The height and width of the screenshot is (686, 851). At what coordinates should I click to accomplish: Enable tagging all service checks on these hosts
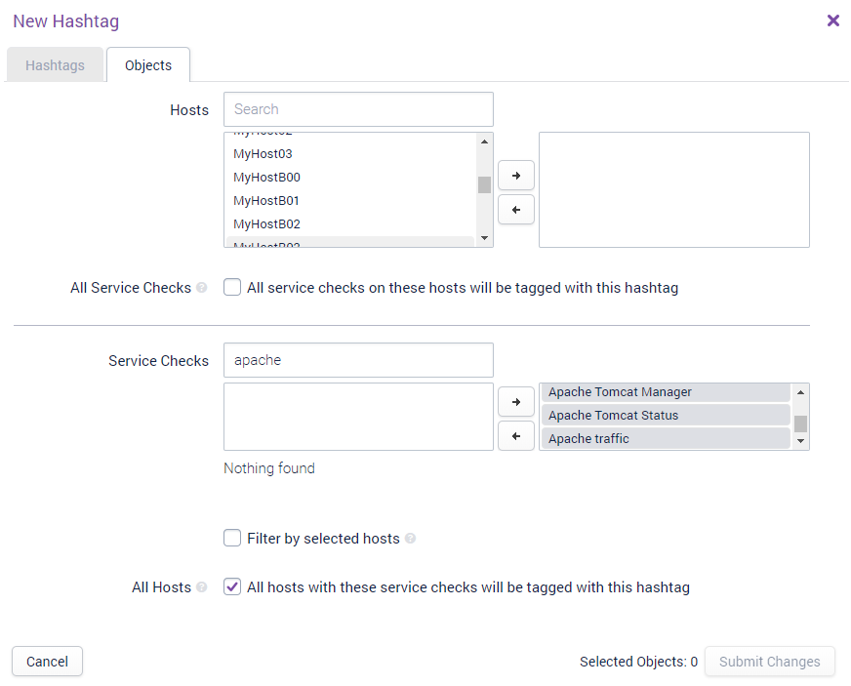pos(232,288)
